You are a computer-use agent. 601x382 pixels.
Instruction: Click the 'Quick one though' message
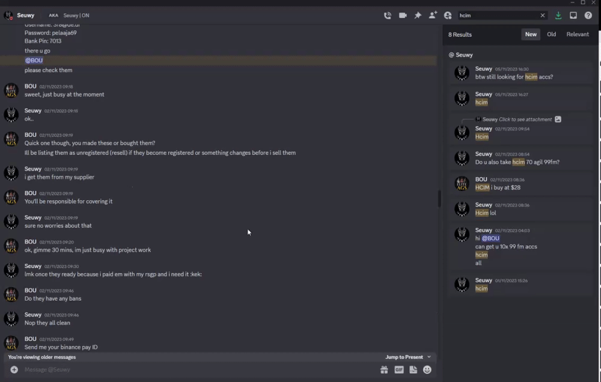coord(90,143)
